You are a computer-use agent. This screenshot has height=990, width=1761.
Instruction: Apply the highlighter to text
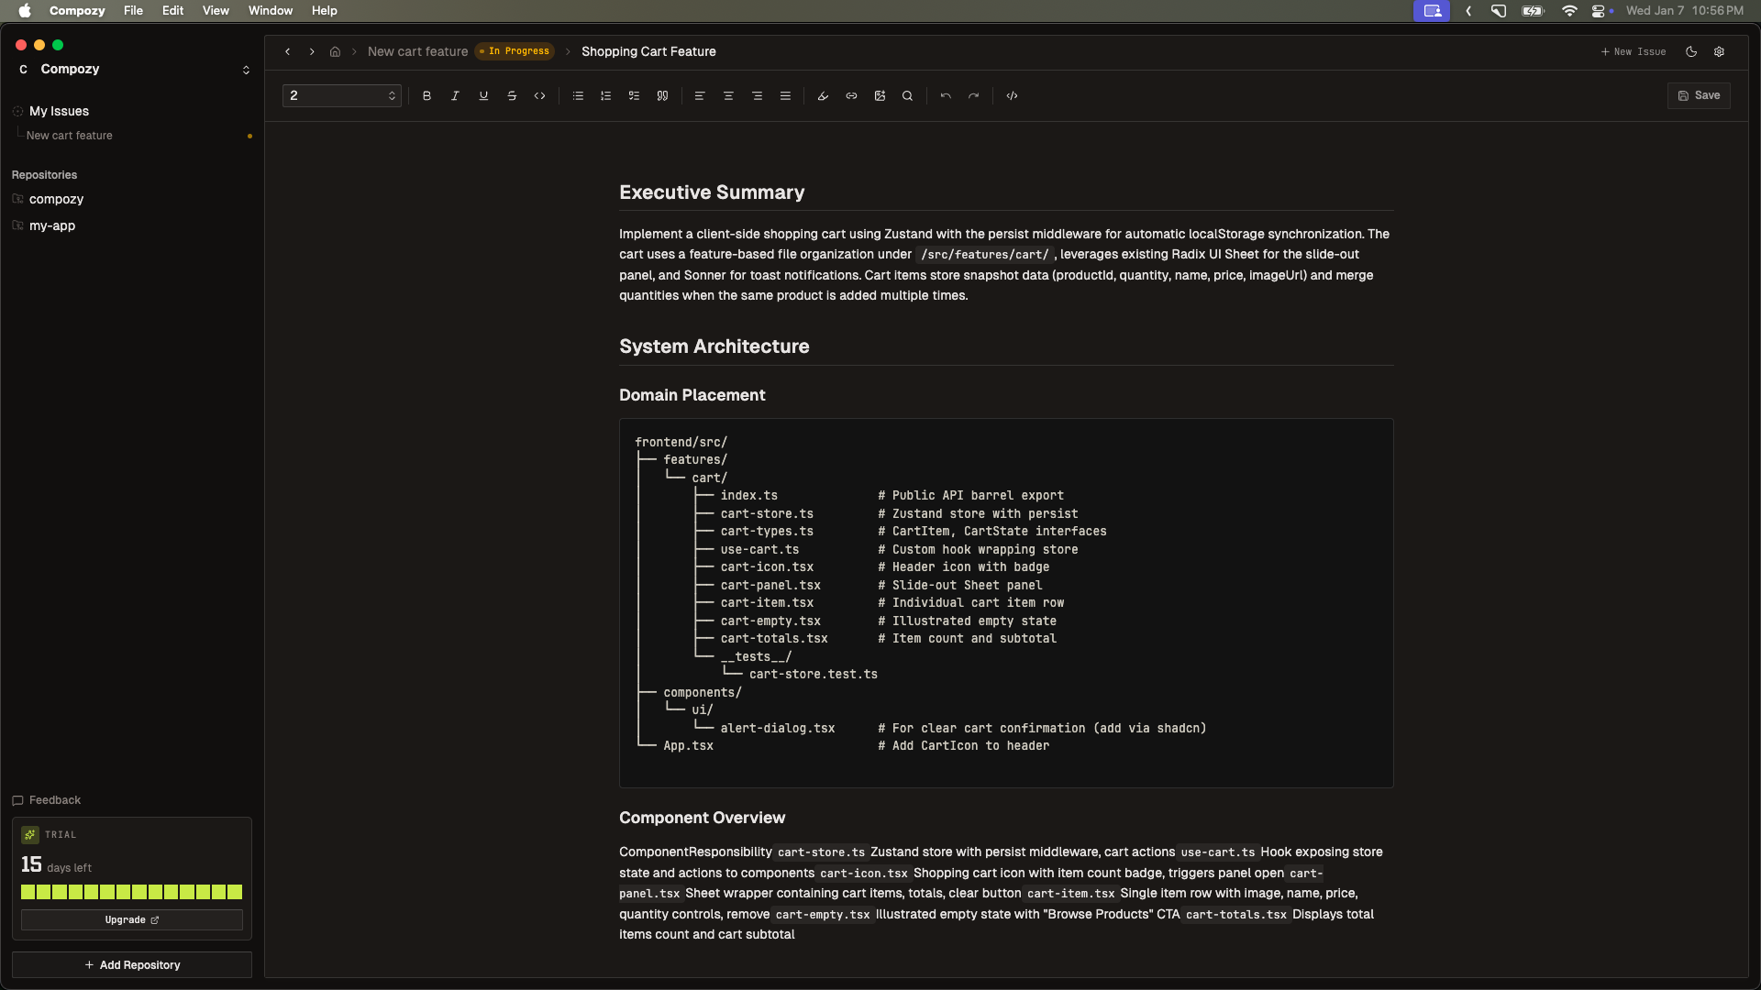pyautogui.click(x=822, y=95)
